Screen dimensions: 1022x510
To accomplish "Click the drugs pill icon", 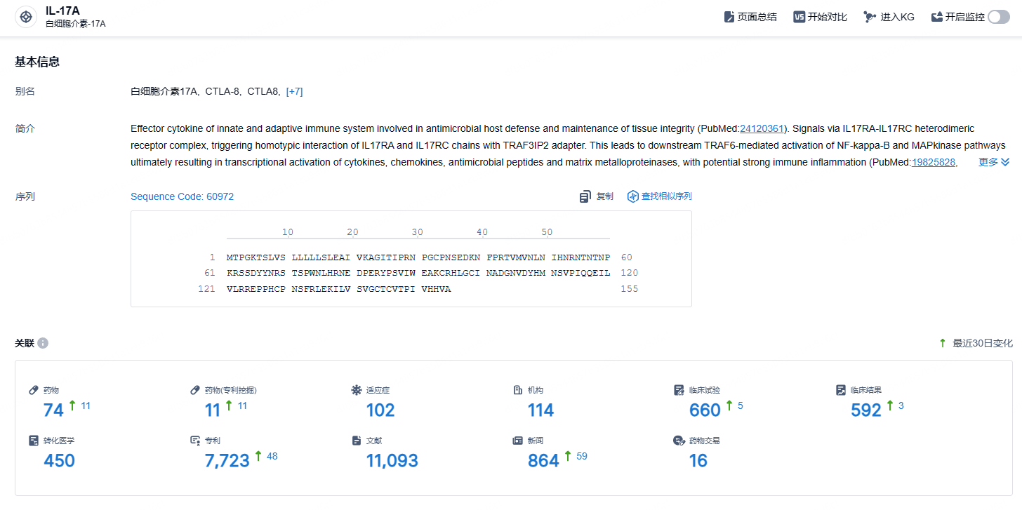I will coord(33,390).
